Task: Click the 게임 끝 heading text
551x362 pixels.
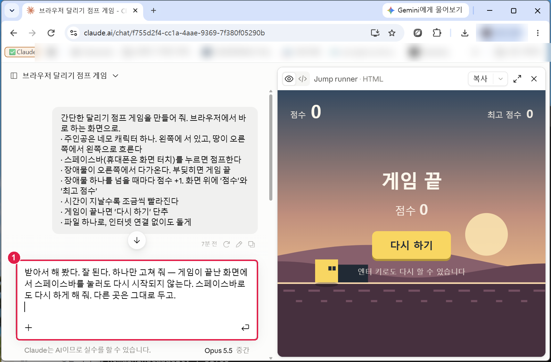Action: click(411, 181)
